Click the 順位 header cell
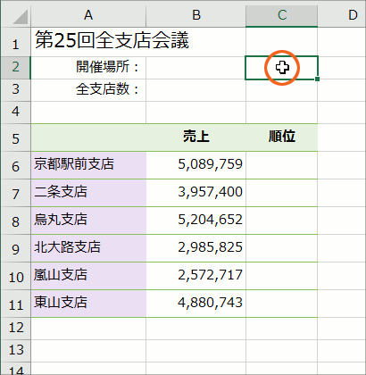The image size is (366, 375). (282, 137)
